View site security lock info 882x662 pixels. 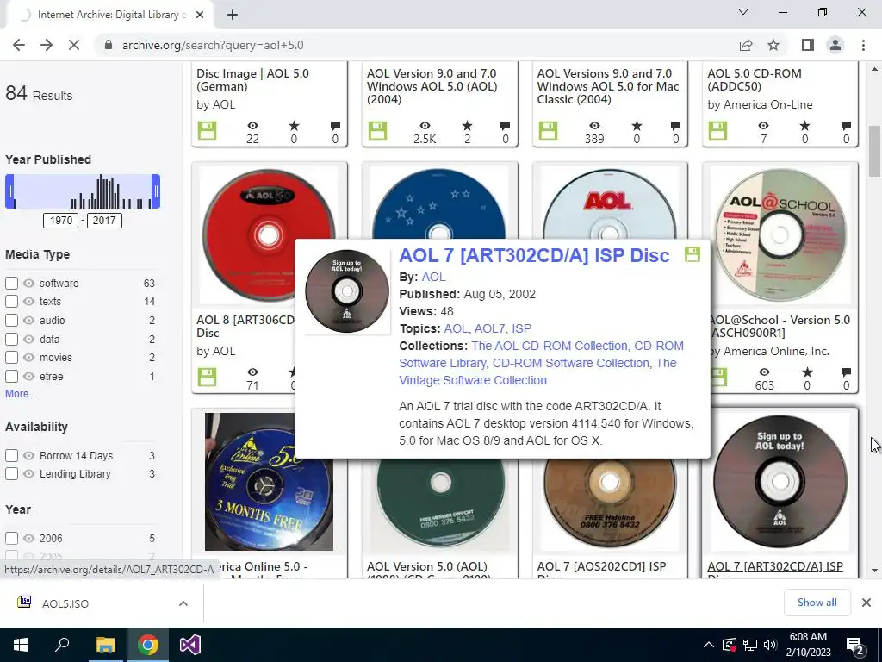109,45
